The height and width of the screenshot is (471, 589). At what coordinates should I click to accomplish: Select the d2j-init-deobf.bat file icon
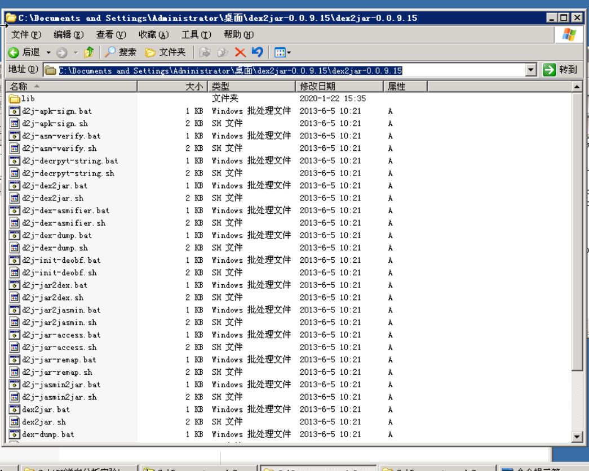[x=14, y=260]
